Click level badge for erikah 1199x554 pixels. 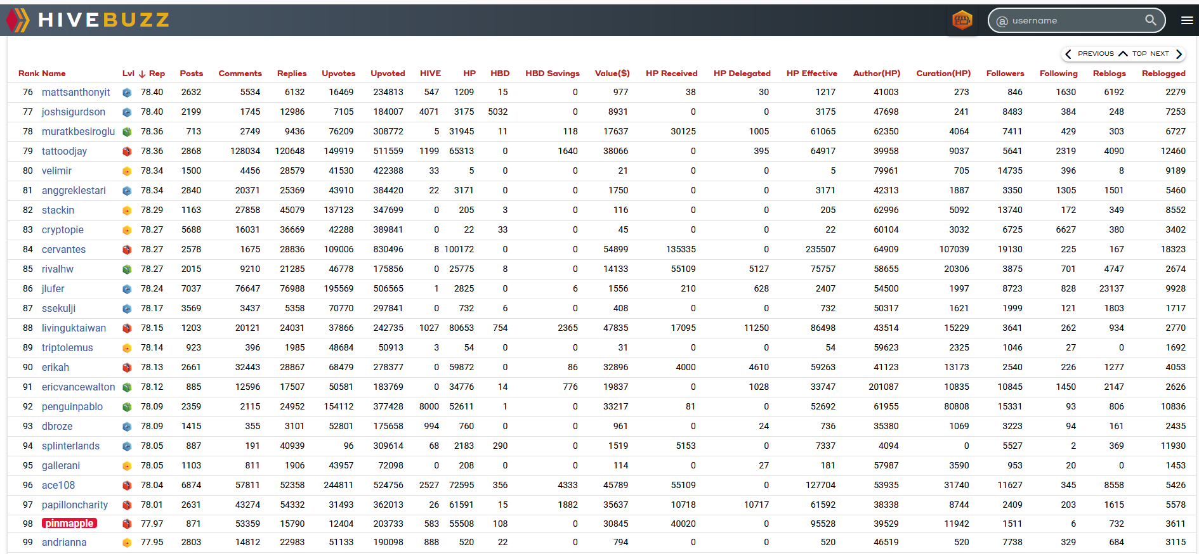click(x=127, y=368)
